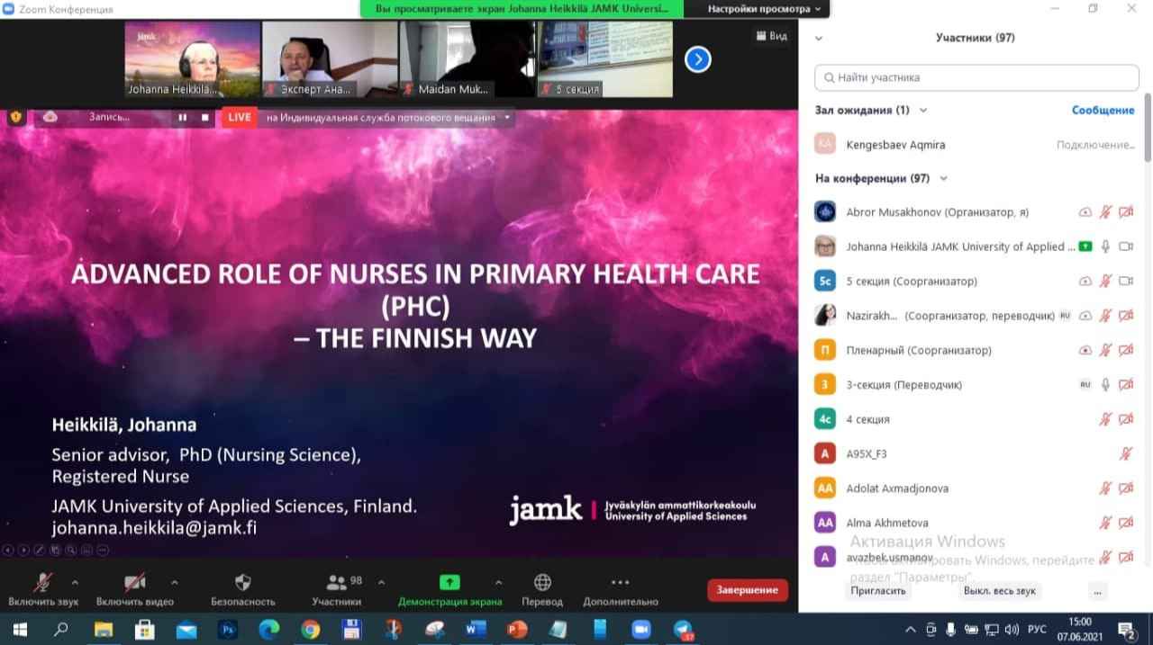Click the Find participant (Найти участника) search field
1153x645 pixels.
coord(976,77)
